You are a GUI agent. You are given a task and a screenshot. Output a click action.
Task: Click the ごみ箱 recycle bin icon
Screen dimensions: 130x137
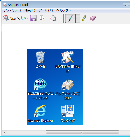click(x=40, y=57)
